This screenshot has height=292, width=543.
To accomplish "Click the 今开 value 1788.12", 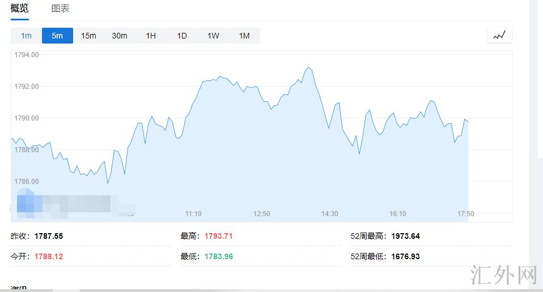I will (49, 256).
